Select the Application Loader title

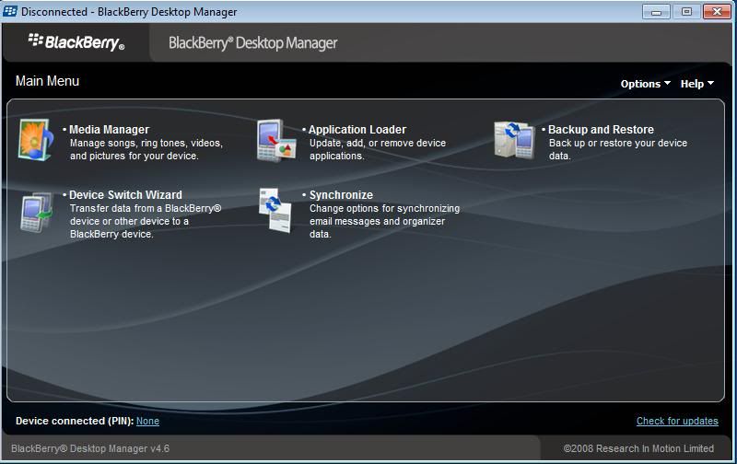click(x=357, y=130)
